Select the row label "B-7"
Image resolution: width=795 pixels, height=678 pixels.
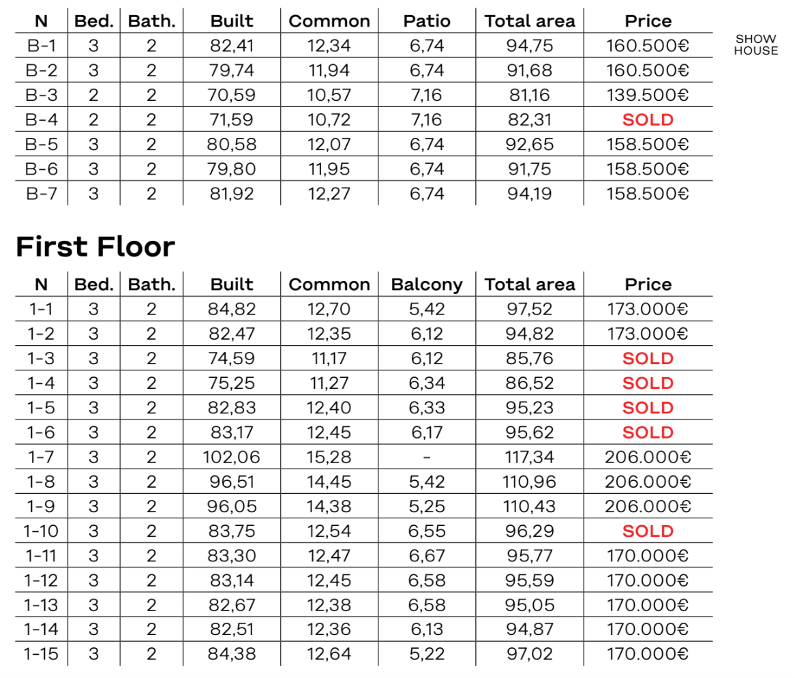click(x=41, y=194)
